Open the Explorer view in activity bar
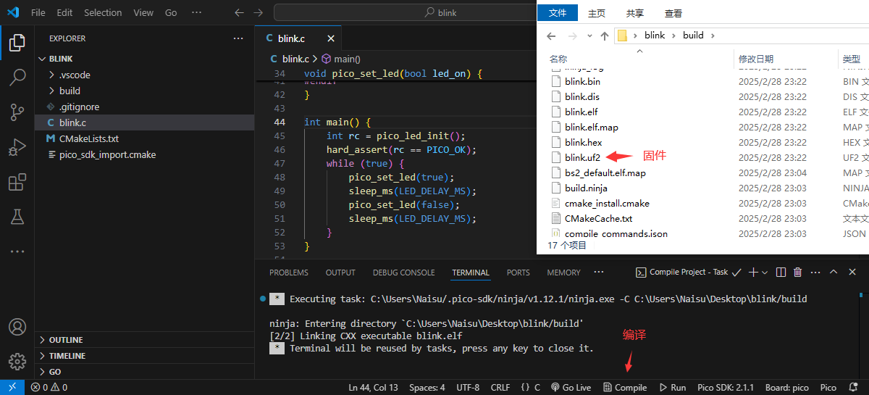The width and height of the screenshot is (869, 395). pos(17,43)
